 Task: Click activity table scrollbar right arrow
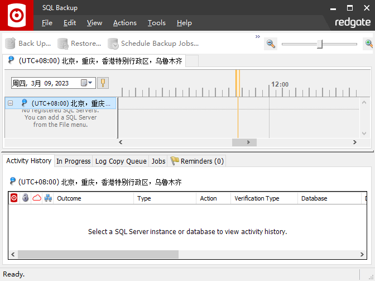(x=362, y=254)
